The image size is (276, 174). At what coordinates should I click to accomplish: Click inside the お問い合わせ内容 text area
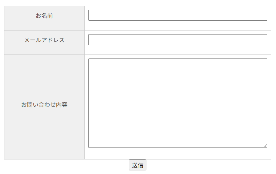[x=178, y=103]
